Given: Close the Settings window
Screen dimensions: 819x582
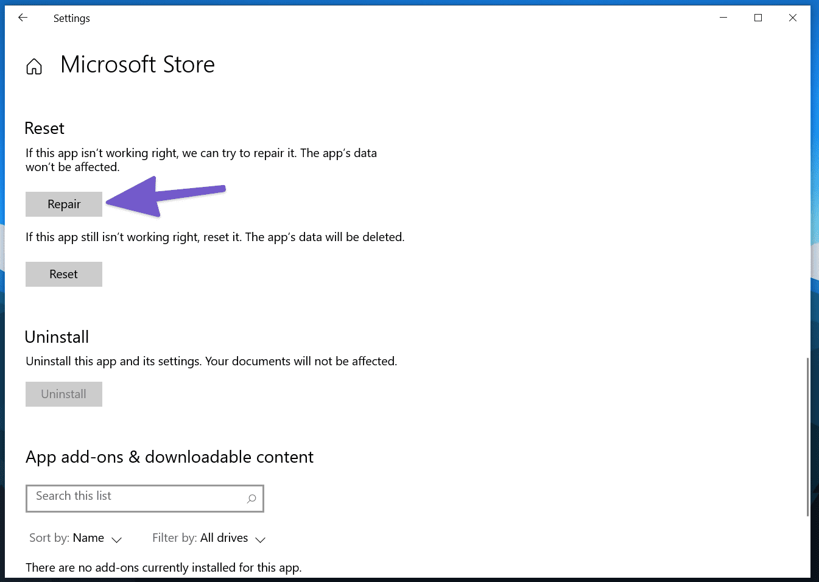Looking at the screenshot, I should tap(793, 18).
